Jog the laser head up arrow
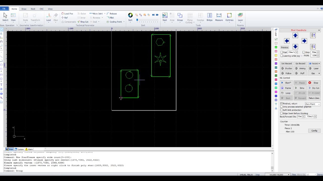 [295, 35]
